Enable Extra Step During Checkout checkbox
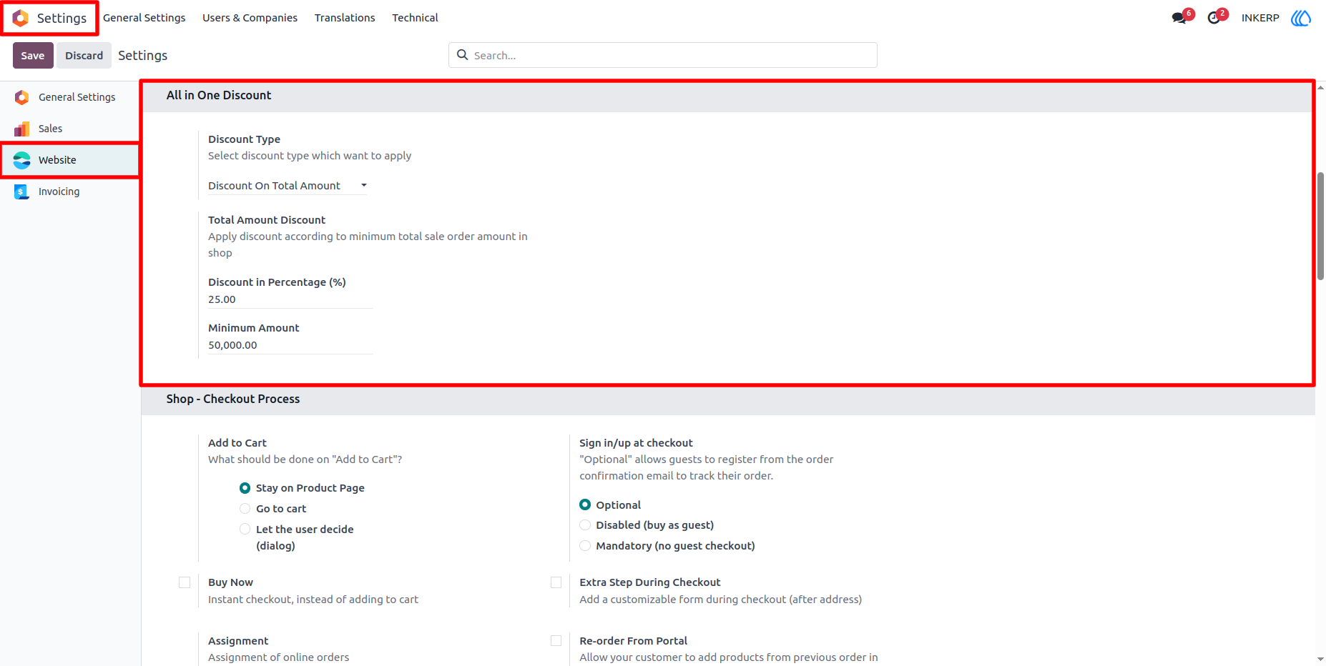Image resolution: width=1326 pixels, height=666 pixels. point(556,582)
